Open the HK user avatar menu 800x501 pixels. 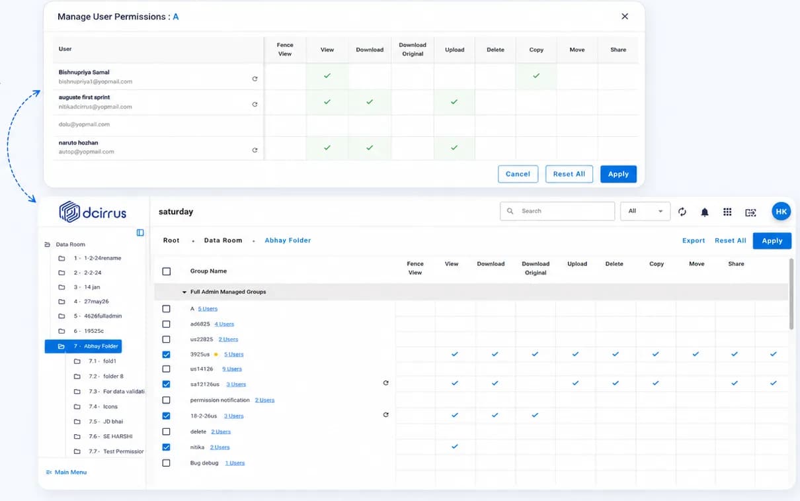click(x=781, y=211)
